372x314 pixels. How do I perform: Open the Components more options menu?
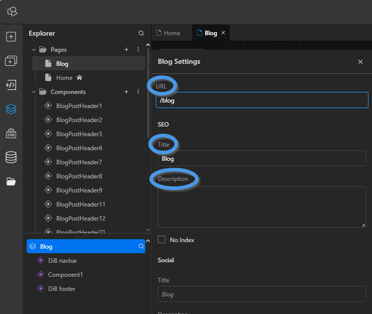(138, 91)
